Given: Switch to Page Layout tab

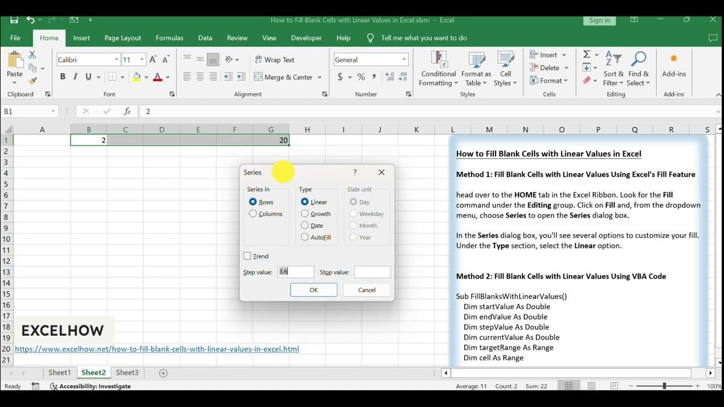Looking at the screenshot, I should pos(123,38).
